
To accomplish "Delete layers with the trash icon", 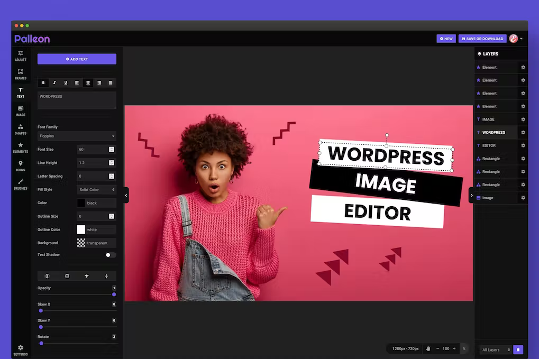I will [518, 349].
